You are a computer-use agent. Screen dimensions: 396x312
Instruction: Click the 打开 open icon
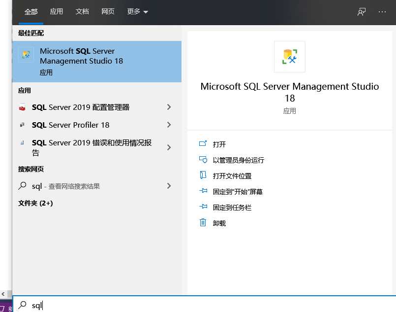(203, 144)
